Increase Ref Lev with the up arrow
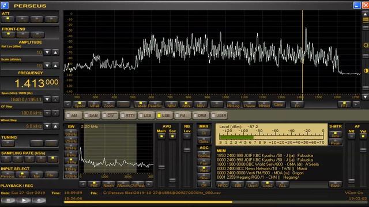This screenshot has height=207, width=369. tap(55, 52)
